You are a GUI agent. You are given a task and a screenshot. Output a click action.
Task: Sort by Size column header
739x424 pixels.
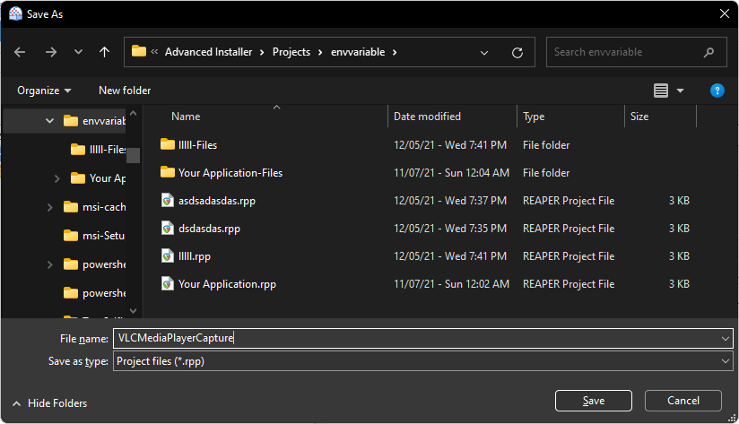[639, 117]
